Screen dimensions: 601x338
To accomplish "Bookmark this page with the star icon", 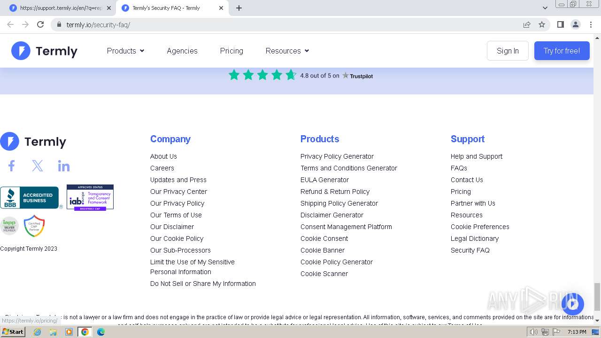I will coord(542,24).
